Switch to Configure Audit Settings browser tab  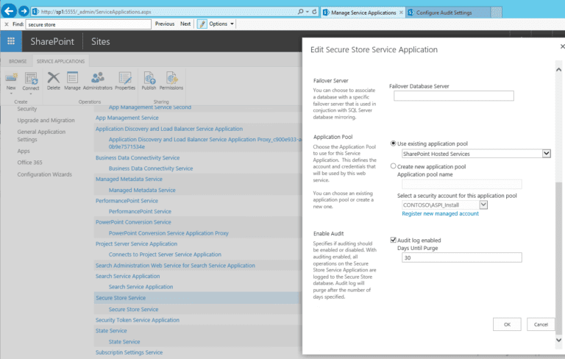[x=447, y=12]
